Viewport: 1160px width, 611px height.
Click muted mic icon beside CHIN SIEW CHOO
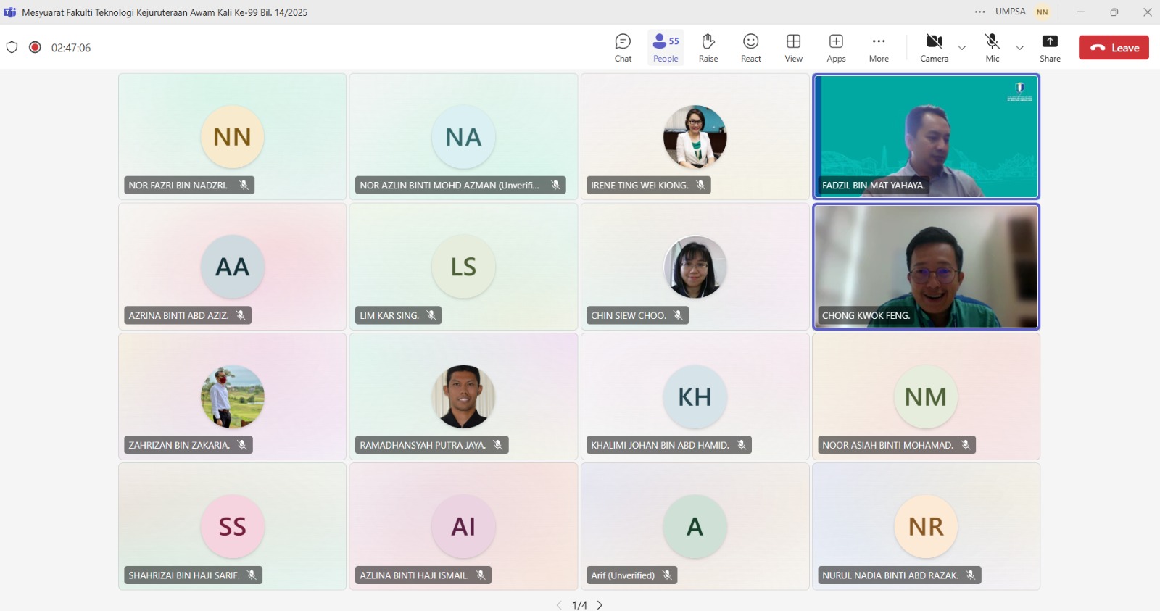pyautogui.click(x=678, y=315)
